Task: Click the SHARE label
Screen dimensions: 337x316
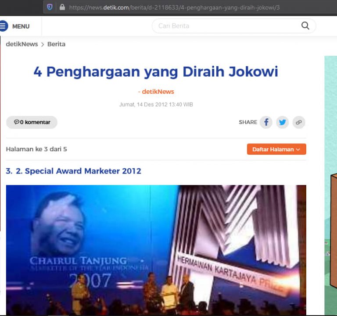Action: [x=248, y=122]
